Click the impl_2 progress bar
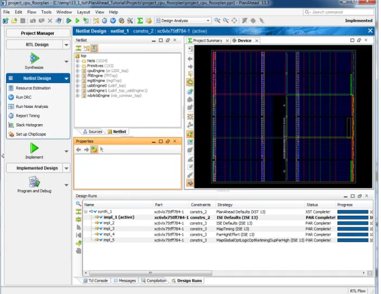The height and width of the screenshot is (294, 381). pyautogui.click(x=353, y=223)
